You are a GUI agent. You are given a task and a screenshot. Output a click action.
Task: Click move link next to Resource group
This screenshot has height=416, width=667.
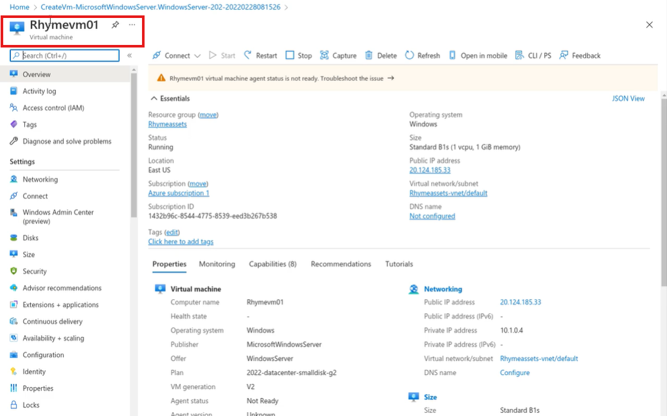point(208,115)
